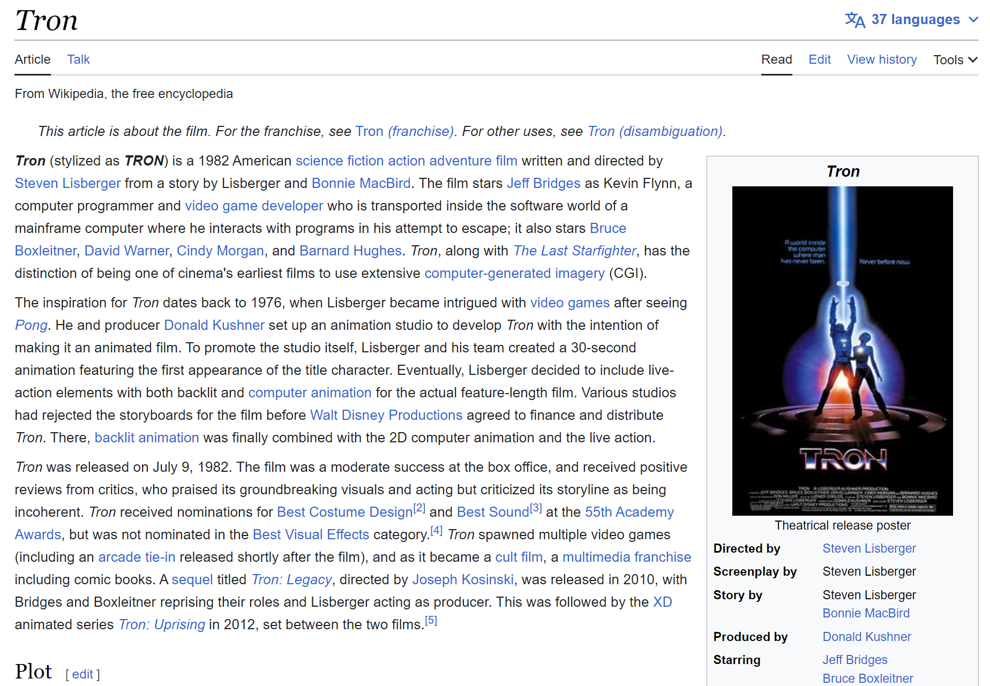Open the arcade tie-in link
The image size is (990, 686).
tap(137, 557)
